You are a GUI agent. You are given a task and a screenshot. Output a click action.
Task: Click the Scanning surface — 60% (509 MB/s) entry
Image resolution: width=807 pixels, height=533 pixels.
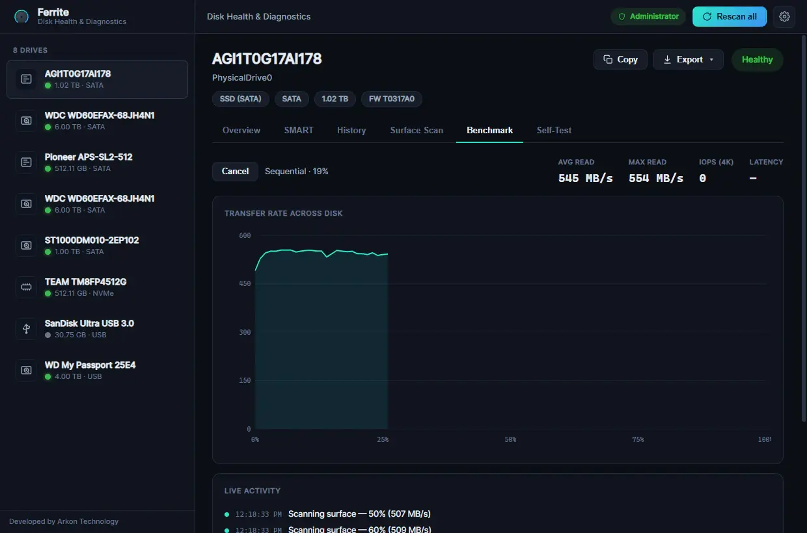(359, 530)
